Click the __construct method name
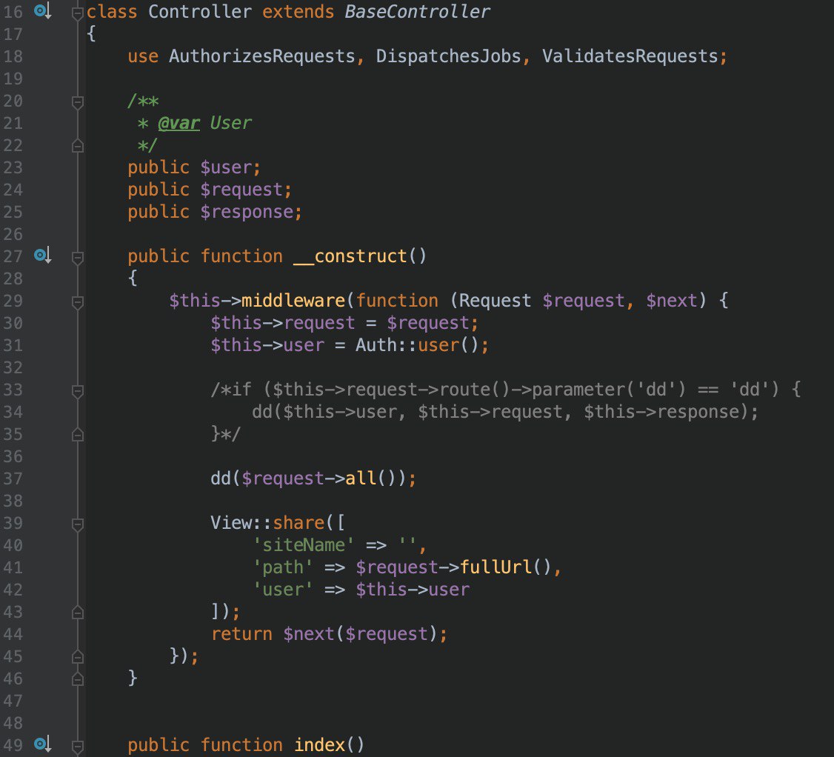 (350, 256)
